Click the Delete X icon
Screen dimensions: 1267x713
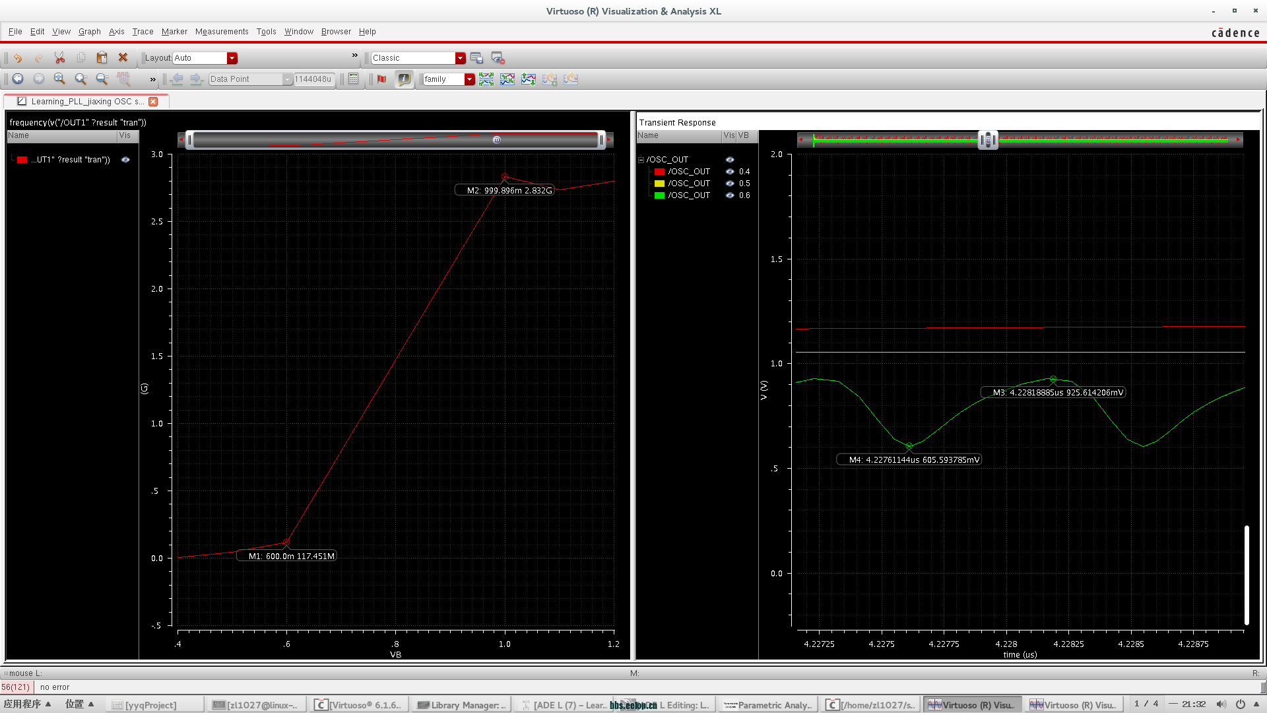point(123,58)
